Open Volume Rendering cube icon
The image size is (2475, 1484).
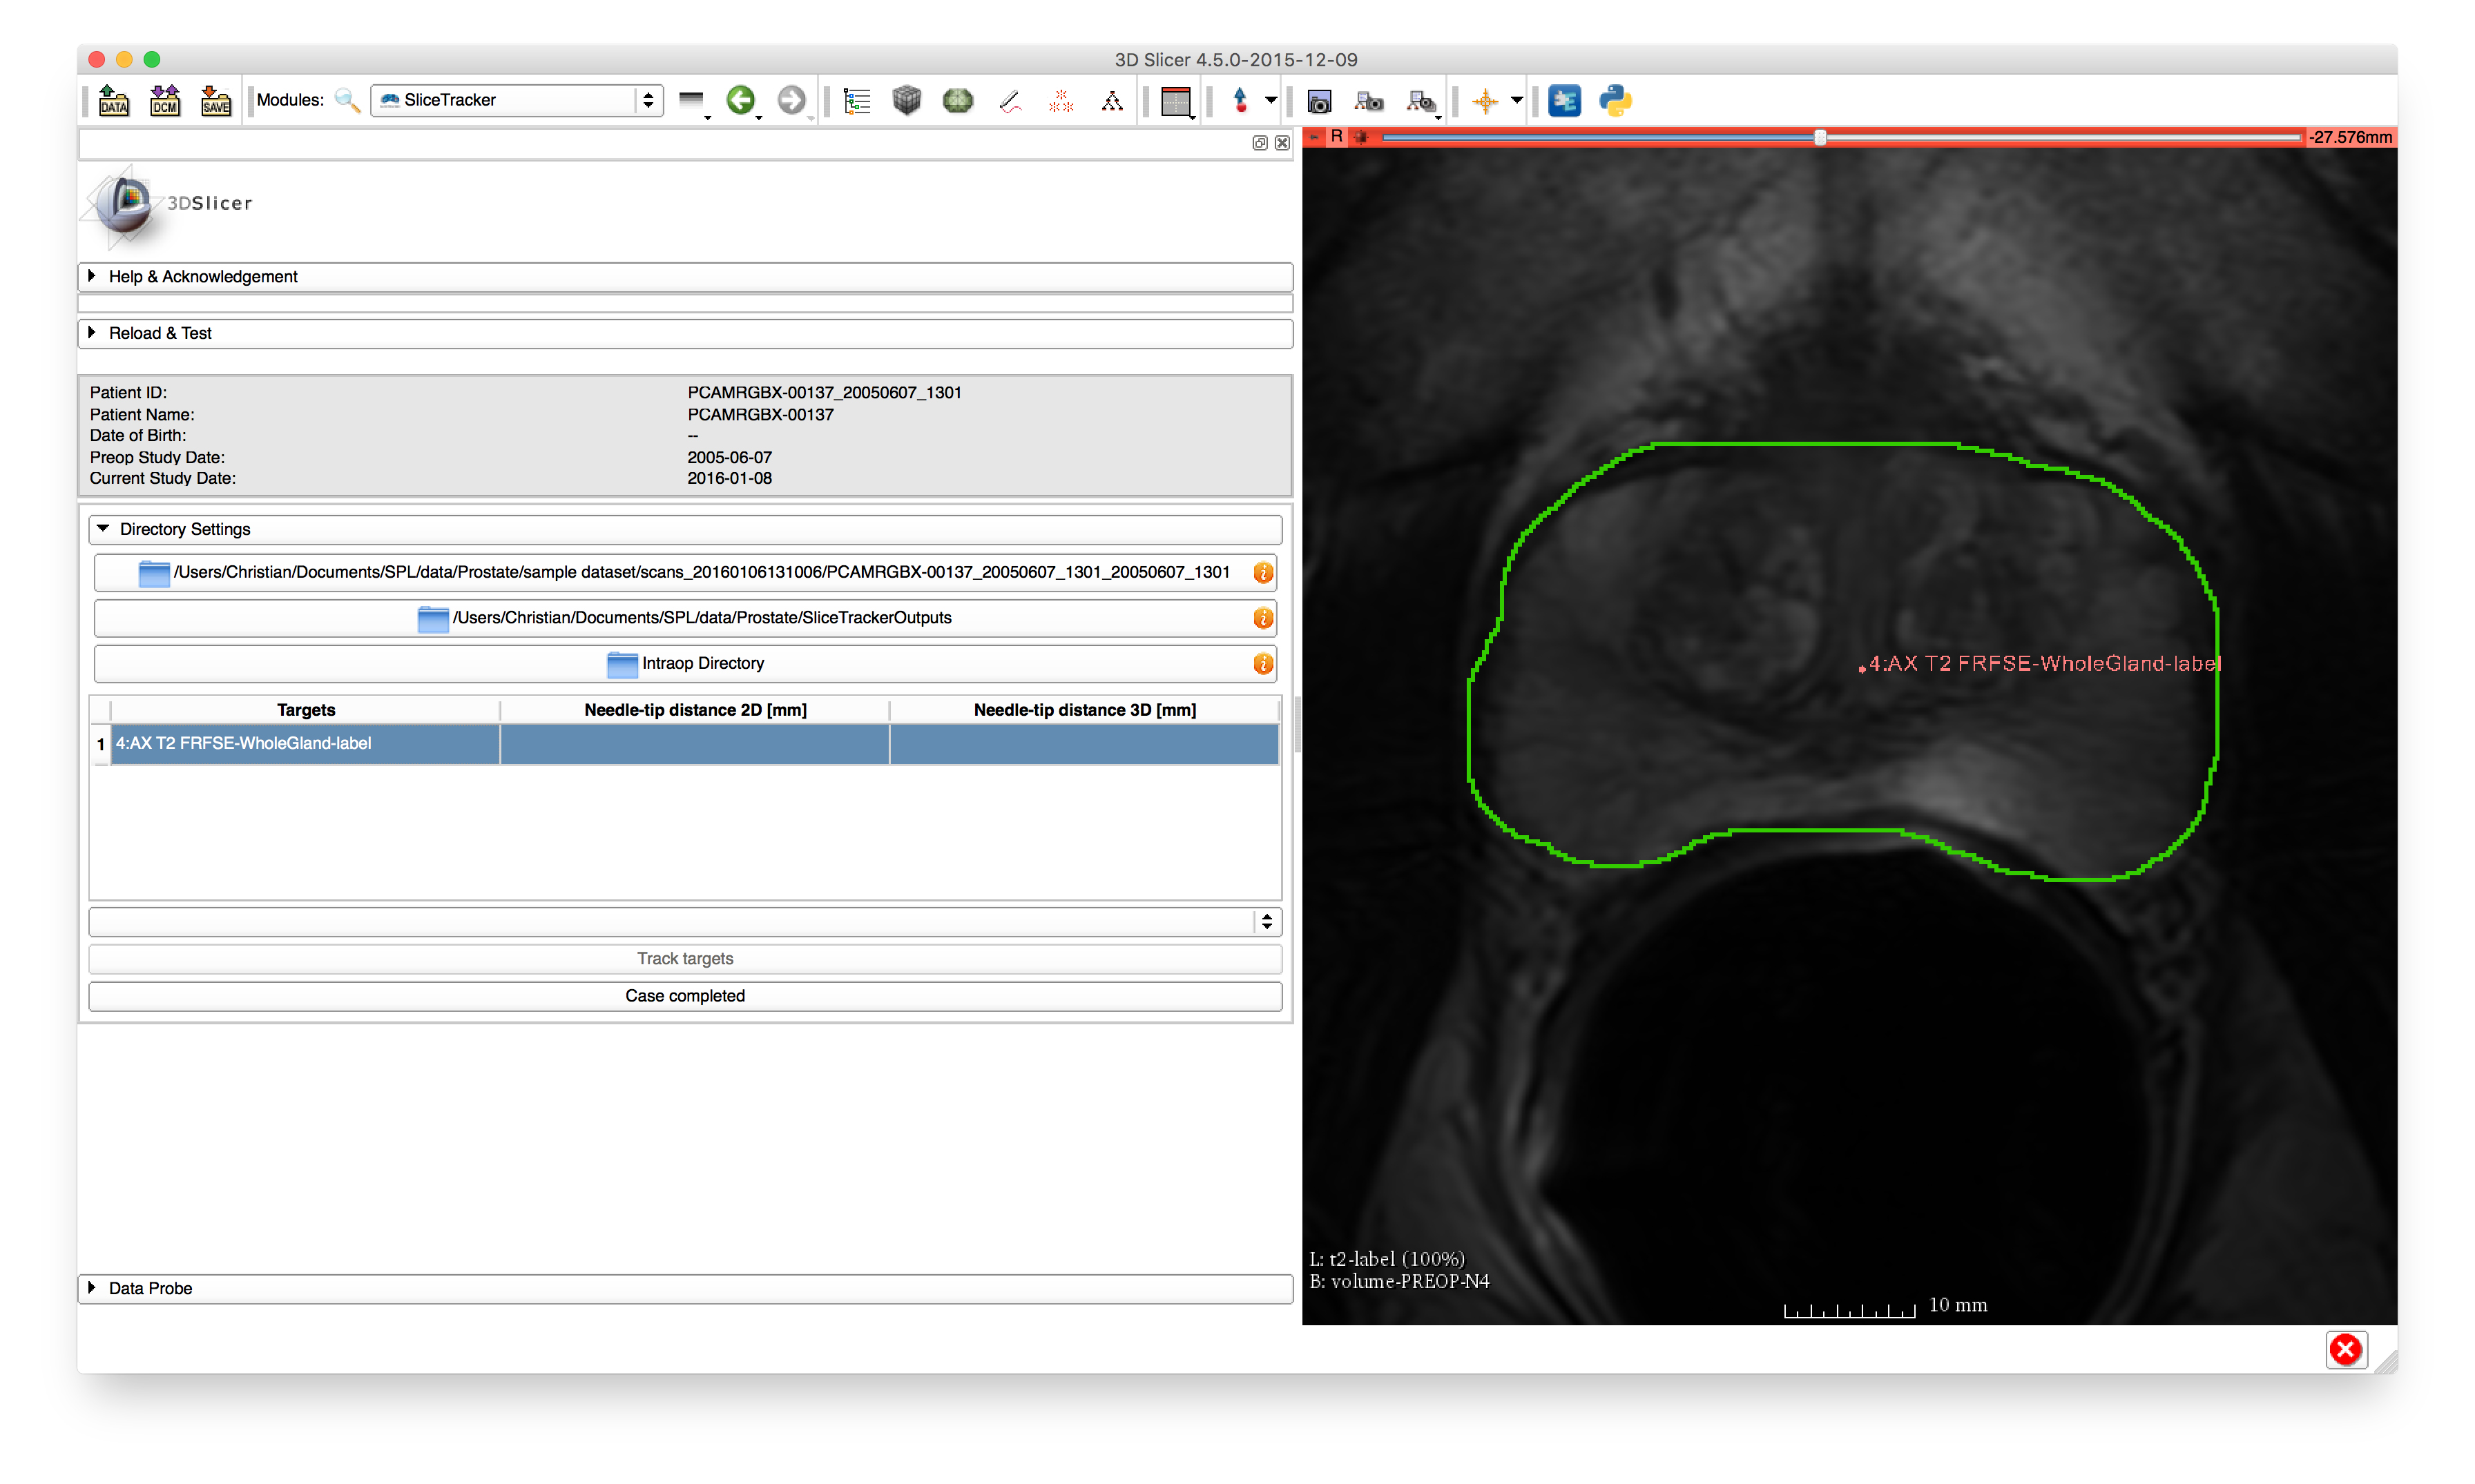(x=906, y=100)
